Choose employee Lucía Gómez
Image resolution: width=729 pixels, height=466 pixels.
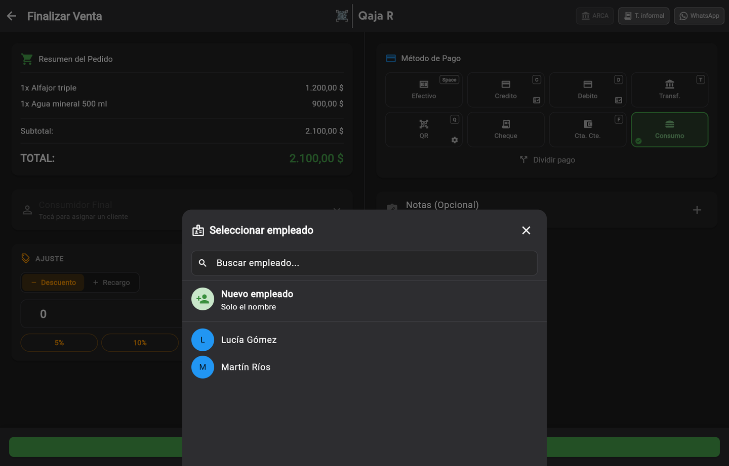tap(364, 340)
